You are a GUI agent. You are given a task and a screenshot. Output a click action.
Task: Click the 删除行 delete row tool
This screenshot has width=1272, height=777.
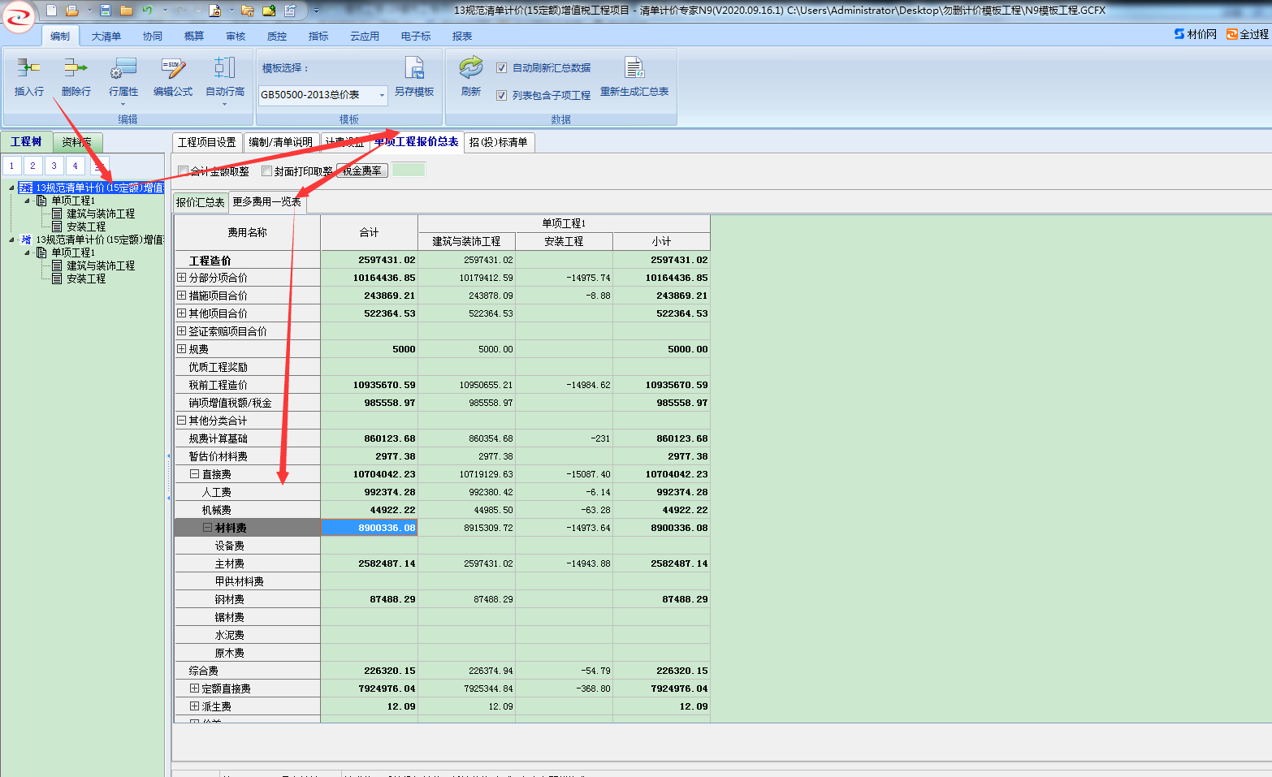[76, 76]
